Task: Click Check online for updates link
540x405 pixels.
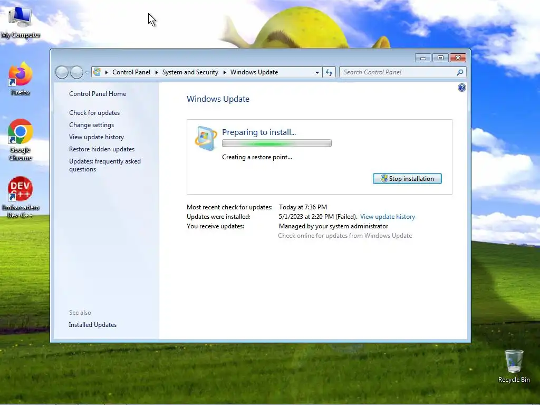Action: (345, 236)
